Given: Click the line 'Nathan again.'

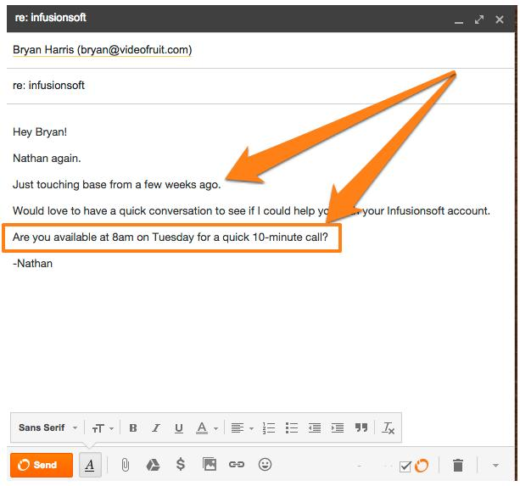Looking at the screenshot, I should pyautogui.click(x=47, y=158).
